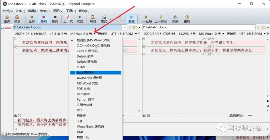Expand left pane top filtered lines expander
The height and width of the screenshot is (140, 270).
tap(15, 39)
